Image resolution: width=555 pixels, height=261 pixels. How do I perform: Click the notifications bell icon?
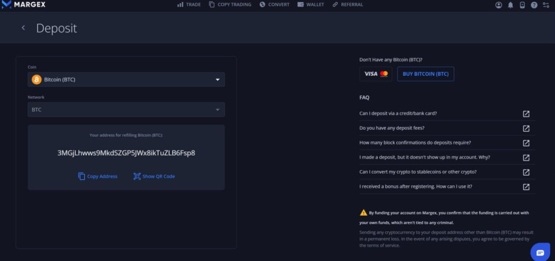(511, 5)
